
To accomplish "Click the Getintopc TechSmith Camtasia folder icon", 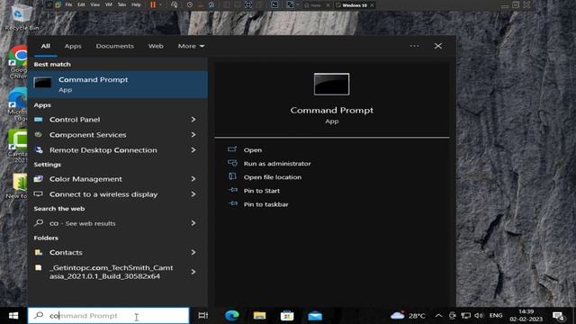I will (x=39, y=268).
